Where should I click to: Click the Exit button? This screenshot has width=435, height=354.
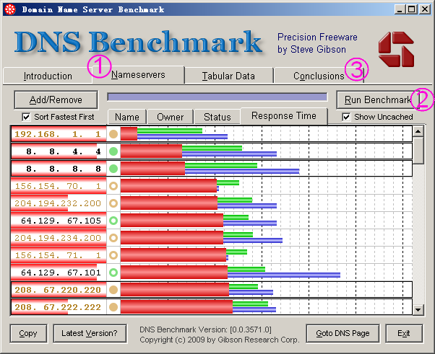point(404,334)
